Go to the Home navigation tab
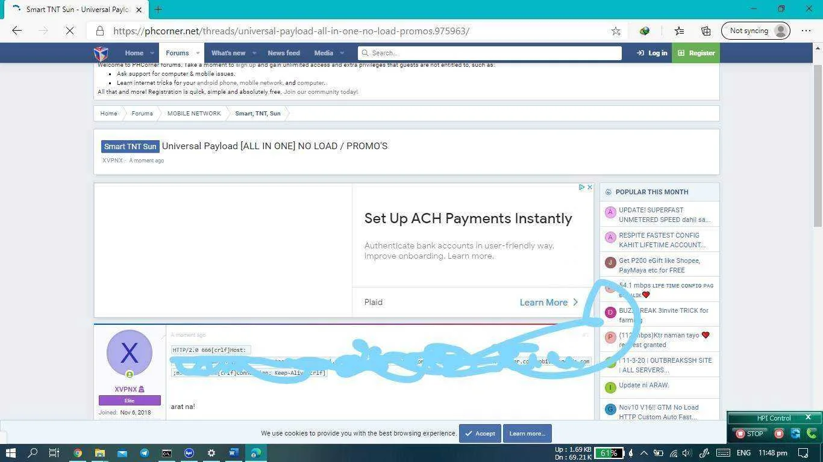The image size is (823, 462). (x=134, y=53)
